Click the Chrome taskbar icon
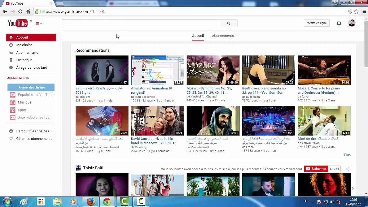368x207 pixels. point(107,202)
